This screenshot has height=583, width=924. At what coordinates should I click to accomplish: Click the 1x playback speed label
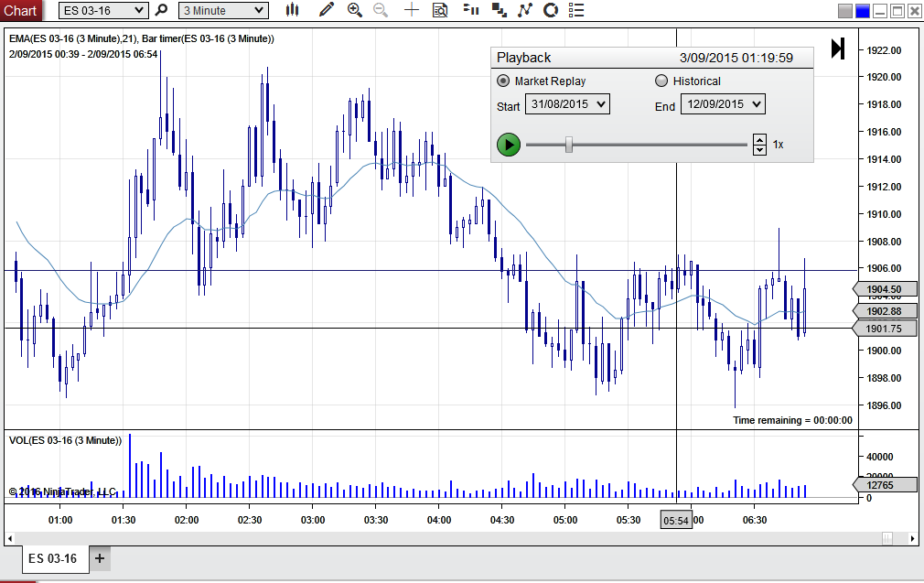pyautogui.click(x=778, y=145)
